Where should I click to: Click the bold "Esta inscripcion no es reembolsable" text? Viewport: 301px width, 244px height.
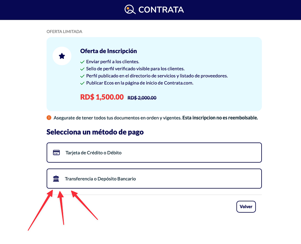point(220,117)
